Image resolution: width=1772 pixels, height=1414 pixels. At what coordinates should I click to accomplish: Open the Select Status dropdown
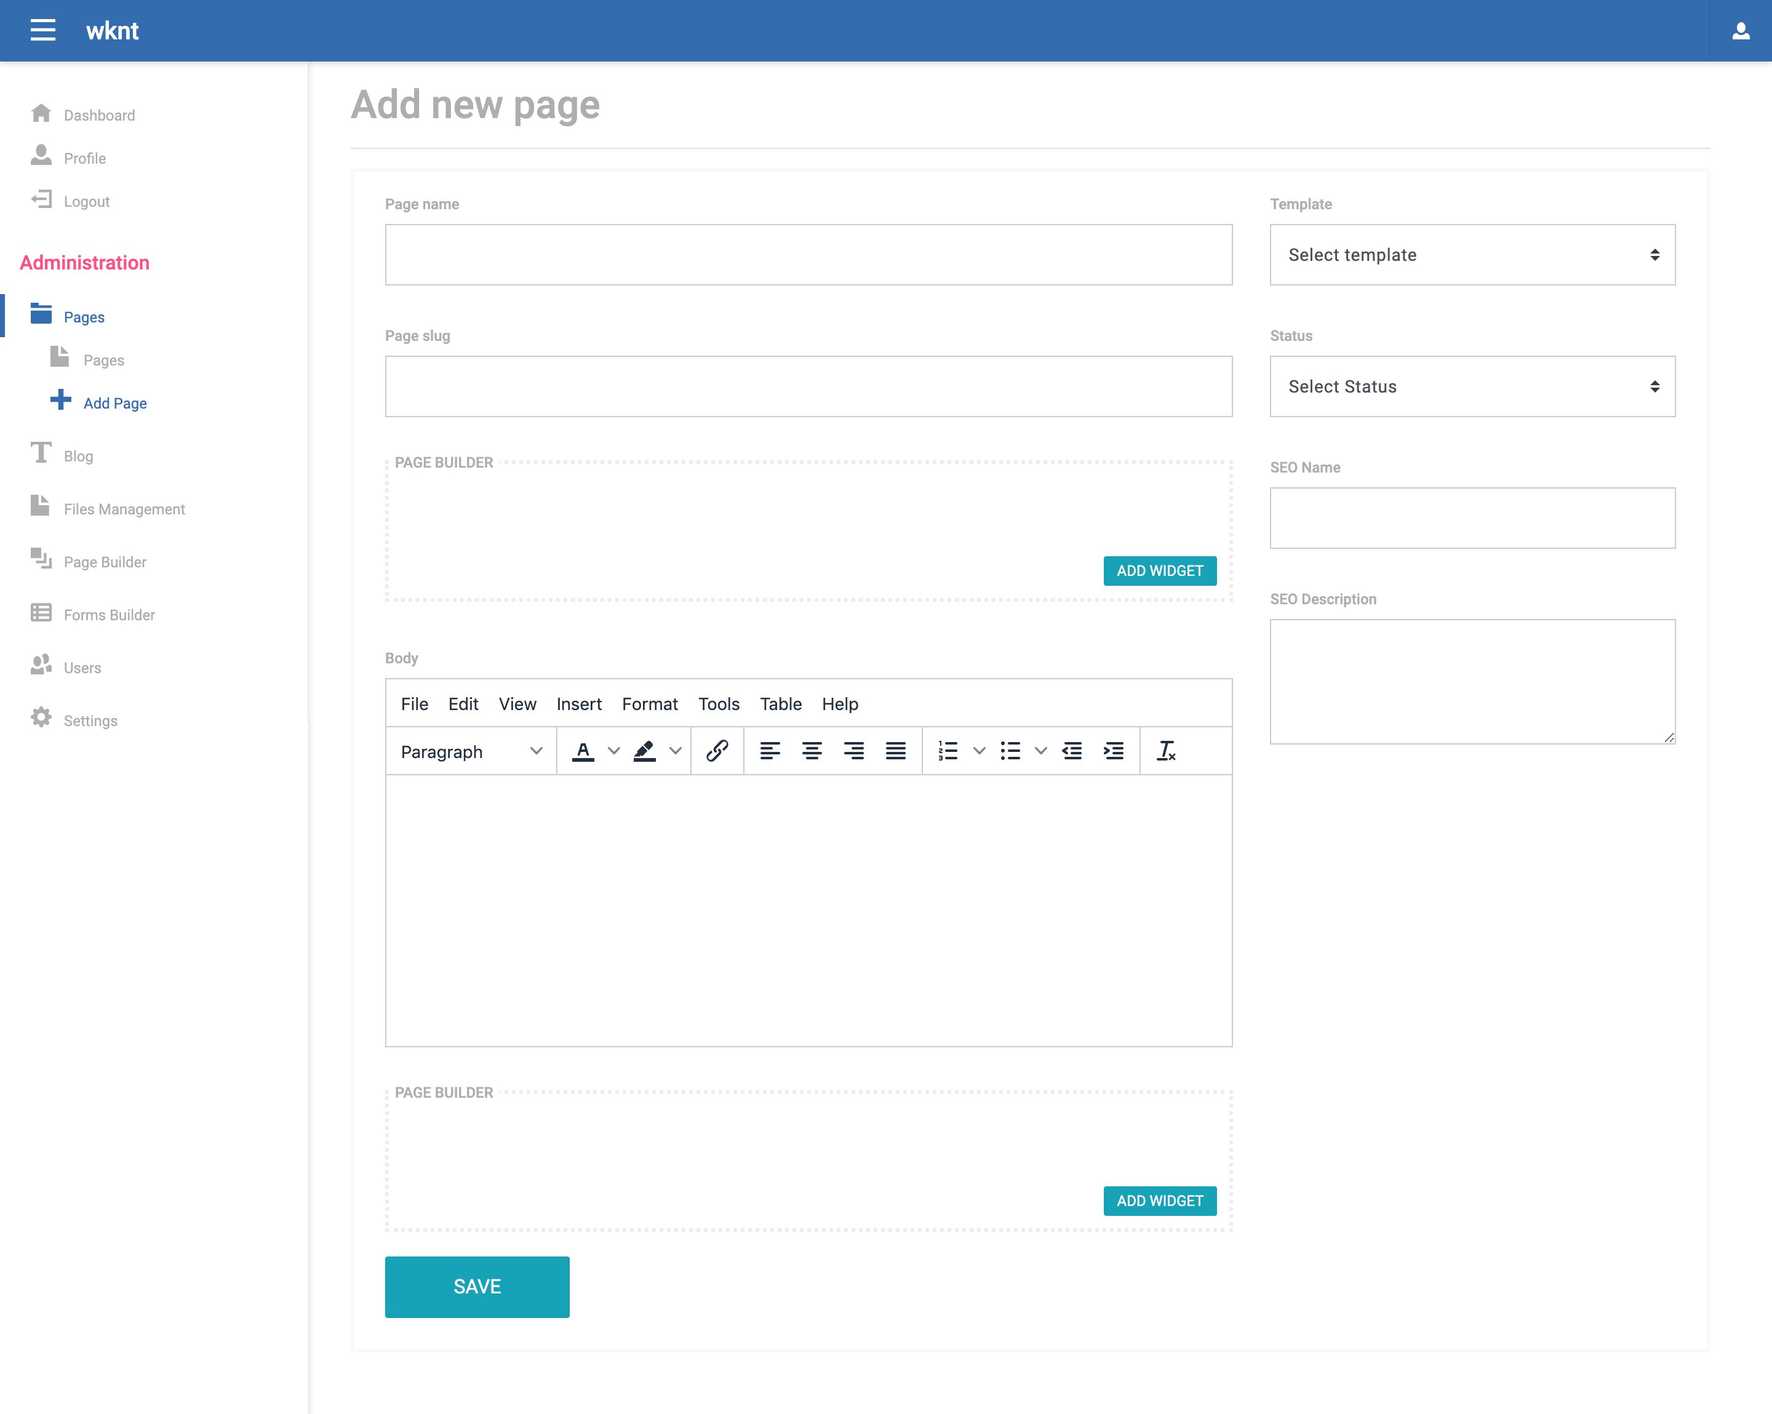1472,386
